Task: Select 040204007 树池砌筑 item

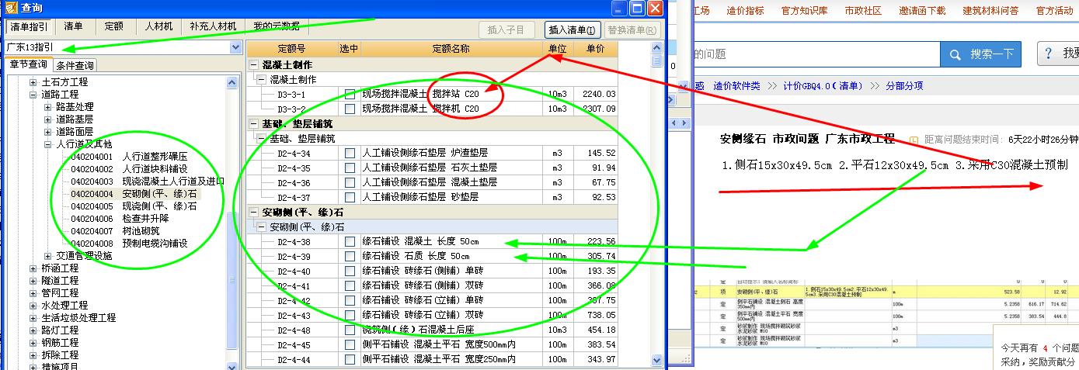Action: tap(115, 231)
